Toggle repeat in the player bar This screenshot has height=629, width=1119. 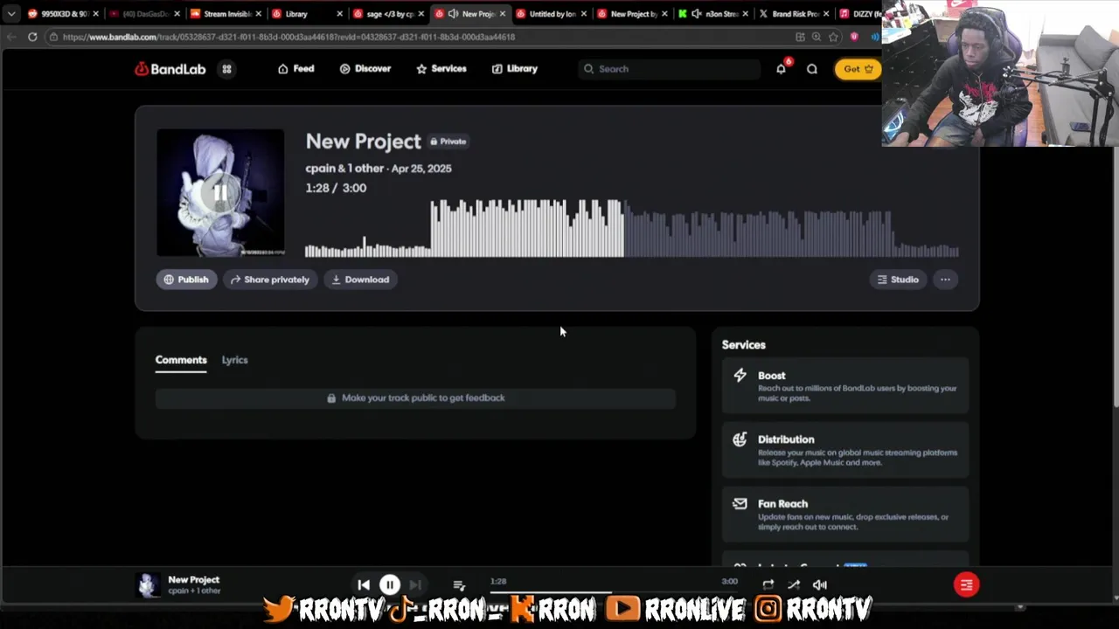768,585
